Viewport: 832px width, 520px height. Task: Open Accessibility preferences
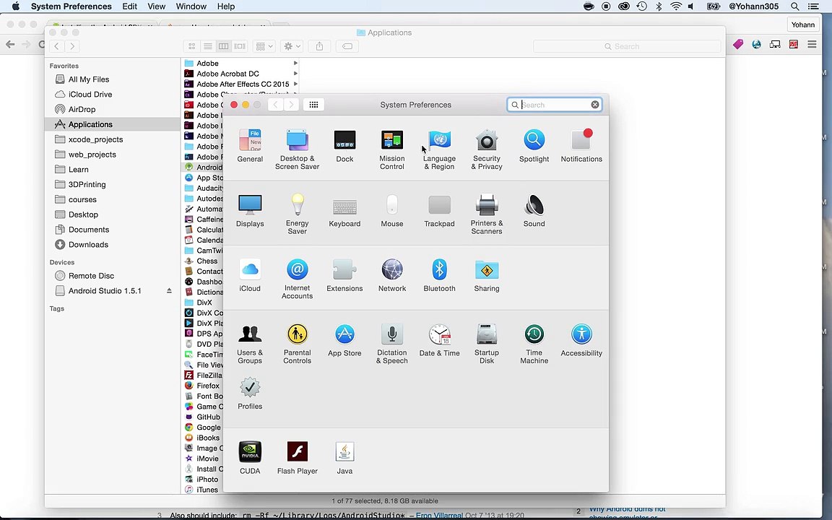(581, 340)
